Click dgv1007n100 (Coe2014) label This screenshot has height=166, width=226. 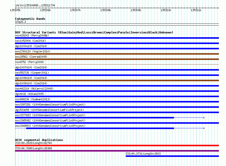tap(31, 67)
